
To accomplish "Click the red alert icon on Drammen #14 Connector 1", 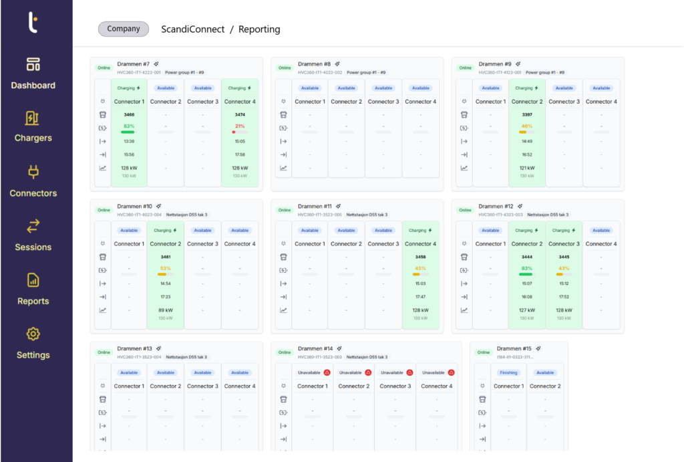I will (327, 372).
